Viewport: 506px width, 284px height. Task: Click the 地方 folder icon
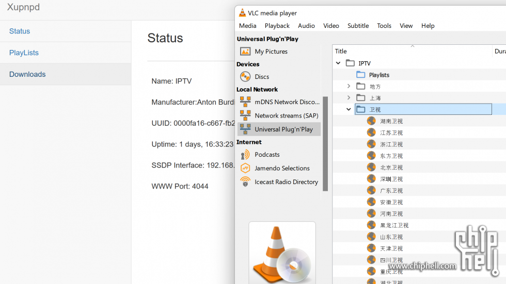(361, 86)
